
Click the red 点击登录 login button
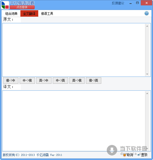[22, 7]
